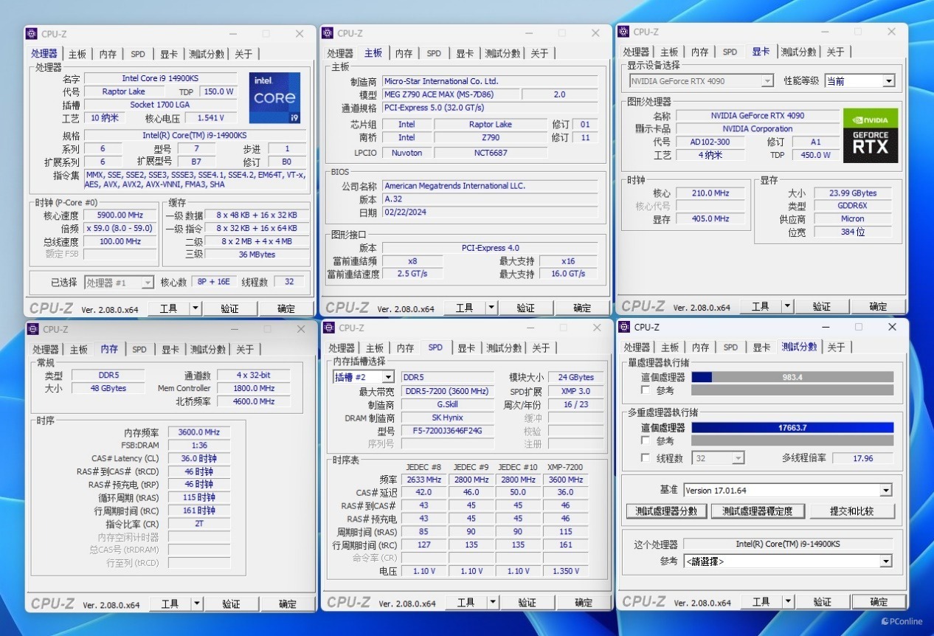
Task: Open 測試分數 tab in the mainboard window
Action: pyautogui.click(x=502, y=53)
